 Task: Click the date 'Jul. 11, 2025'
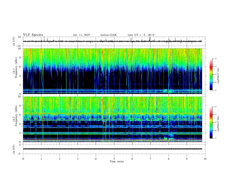click(x=81, y=35)
